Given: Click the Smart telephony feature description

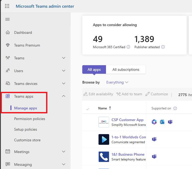Looking at the screenshot, I should 129,159.
